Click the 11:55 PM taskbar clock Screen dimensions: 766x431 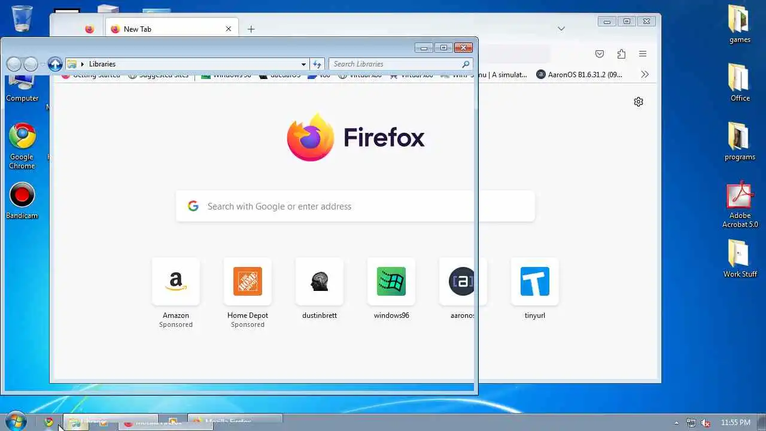pyautogui.click(x=735, y=423)
